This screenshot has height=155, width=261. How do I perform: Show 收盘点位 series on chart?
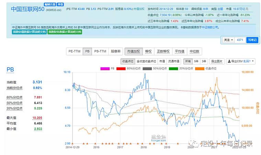tap(128, 61)
